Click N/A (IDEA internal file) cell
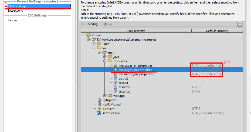251x132 pixels. point(208,113)
